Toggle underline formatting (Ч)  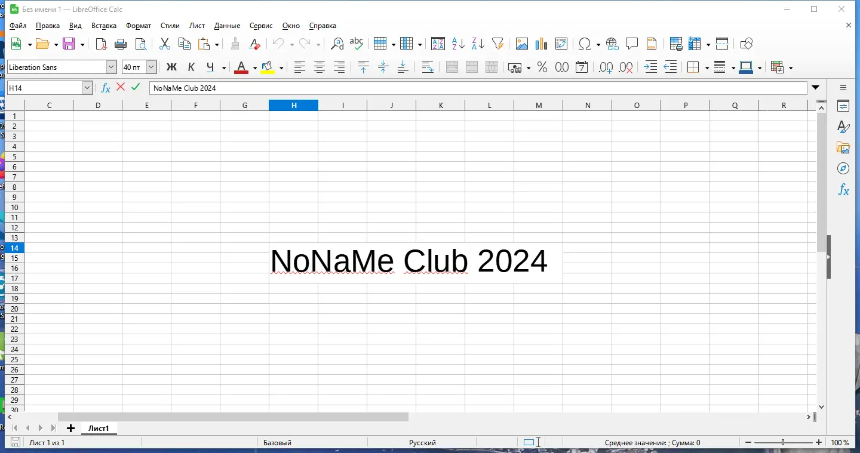click(210, 67)
